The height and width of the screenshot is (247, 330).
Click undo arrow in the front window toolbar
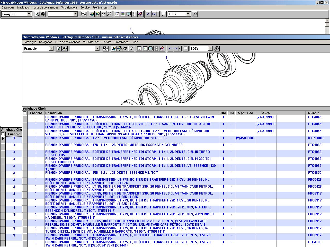170,49
